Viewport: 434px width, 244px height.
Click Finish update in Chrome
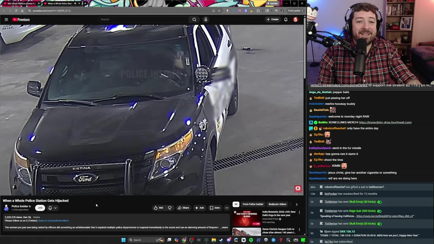pyautogui.click(x=294, y=11)
